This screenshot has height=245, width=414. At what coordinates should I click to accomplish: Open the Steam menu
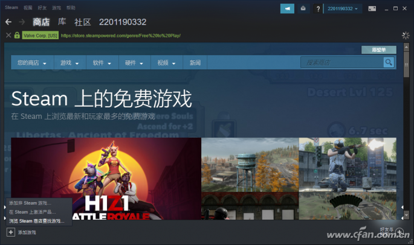11,8
